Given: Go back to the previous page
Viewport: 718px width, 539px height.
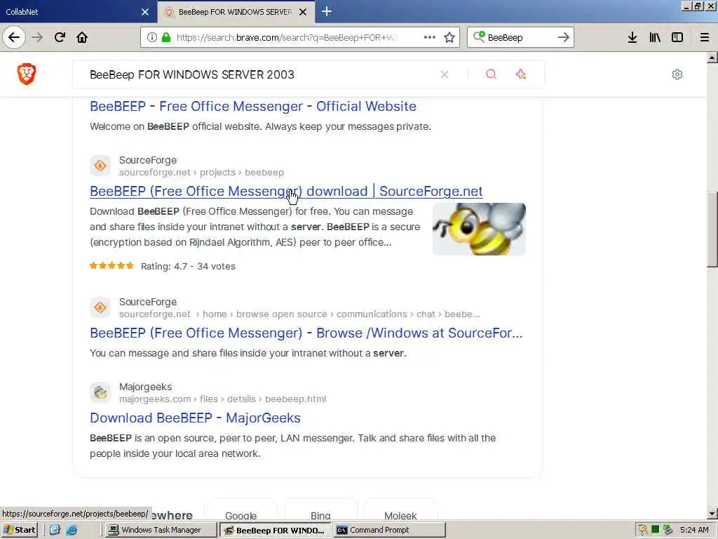Looking at the screenshot, I should [x=14, y=38].
